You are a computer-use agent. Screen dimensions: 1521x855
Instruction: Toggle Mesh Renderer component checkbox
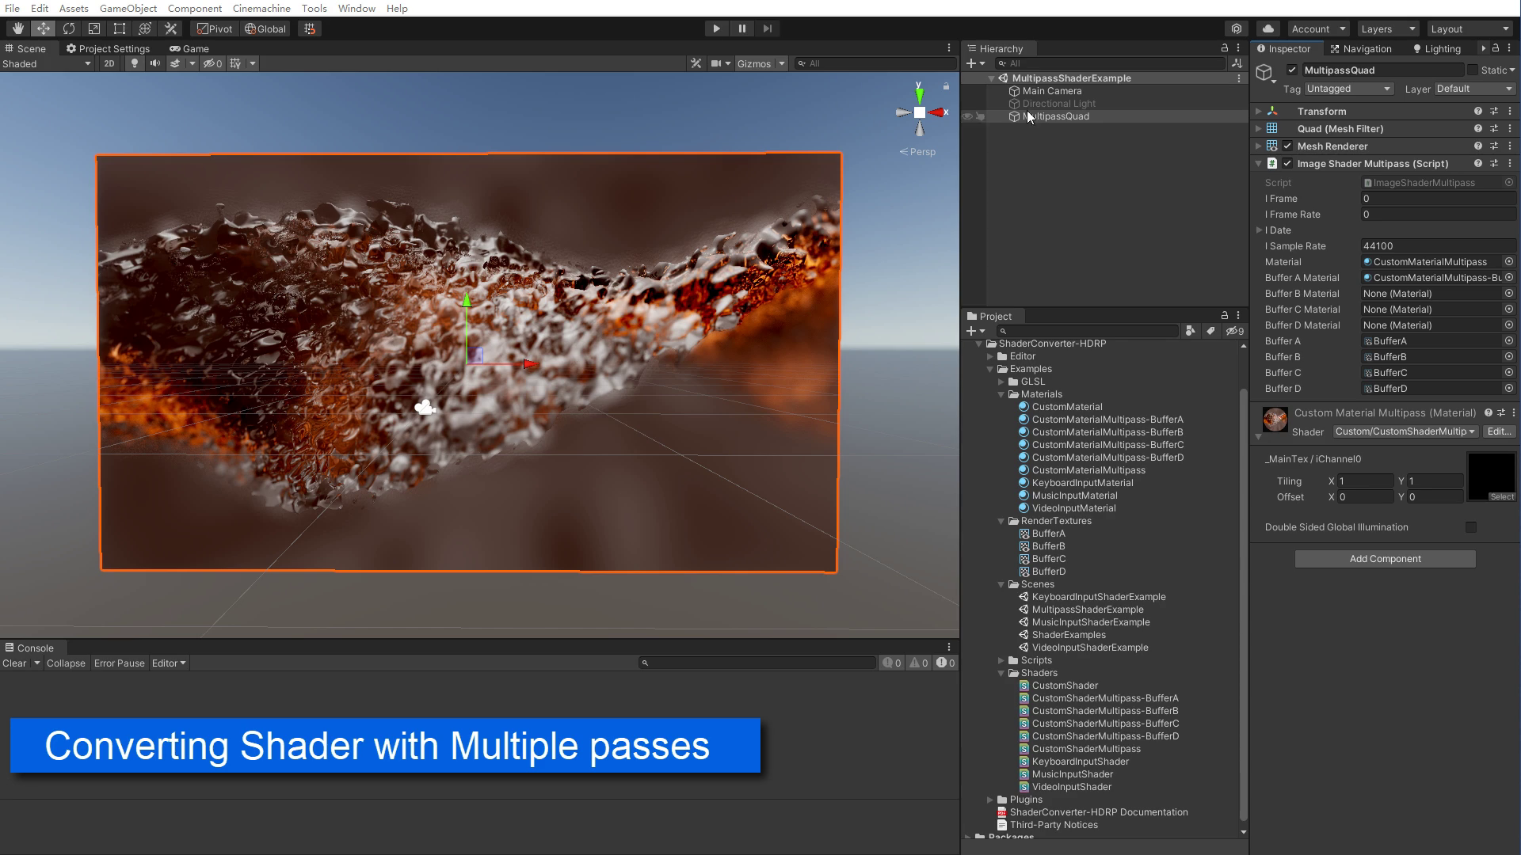(x=1288, y=145)
